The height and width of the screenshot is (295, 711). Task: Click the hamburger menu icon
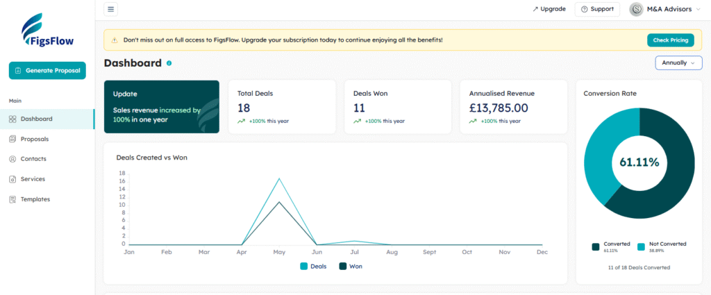click(x=111, y=9)
